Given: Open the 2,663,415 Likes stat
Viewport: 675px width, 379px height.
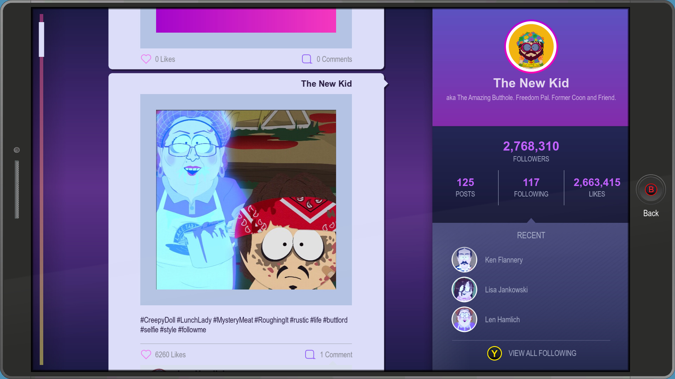Looking at the screenshot, I should pyautogui.click(x=597, y=187).
